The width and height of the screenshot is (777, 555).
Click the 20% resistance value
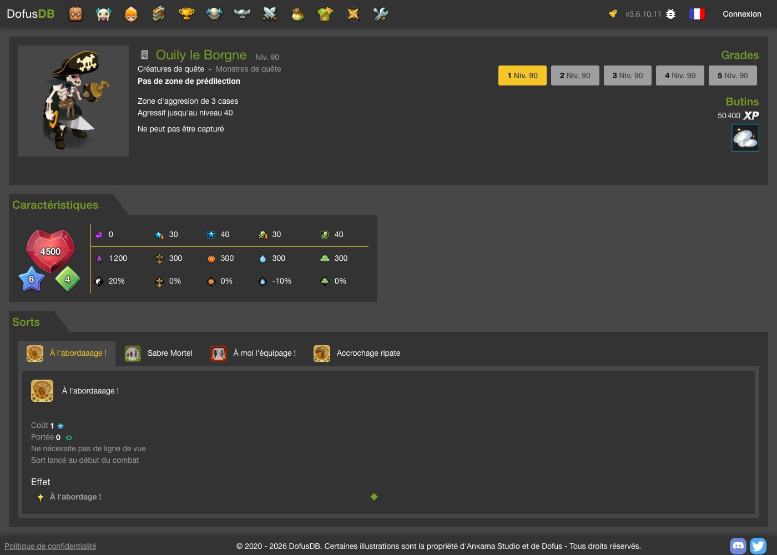[x=117, y=281]
